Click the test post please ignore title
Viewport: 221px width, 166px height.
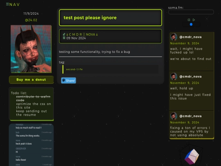(x=90, y=18)
